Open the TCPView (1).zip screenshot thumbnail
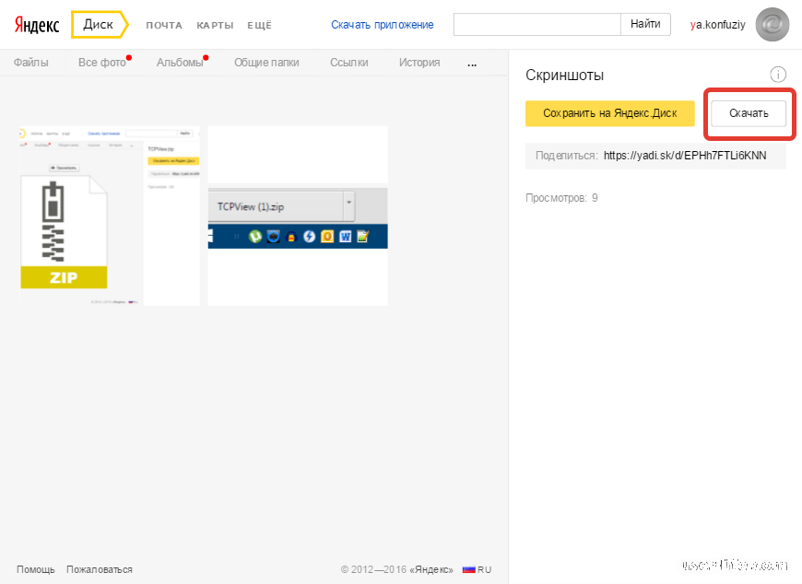Screen dimensions: 802x584 pos(298,216)
